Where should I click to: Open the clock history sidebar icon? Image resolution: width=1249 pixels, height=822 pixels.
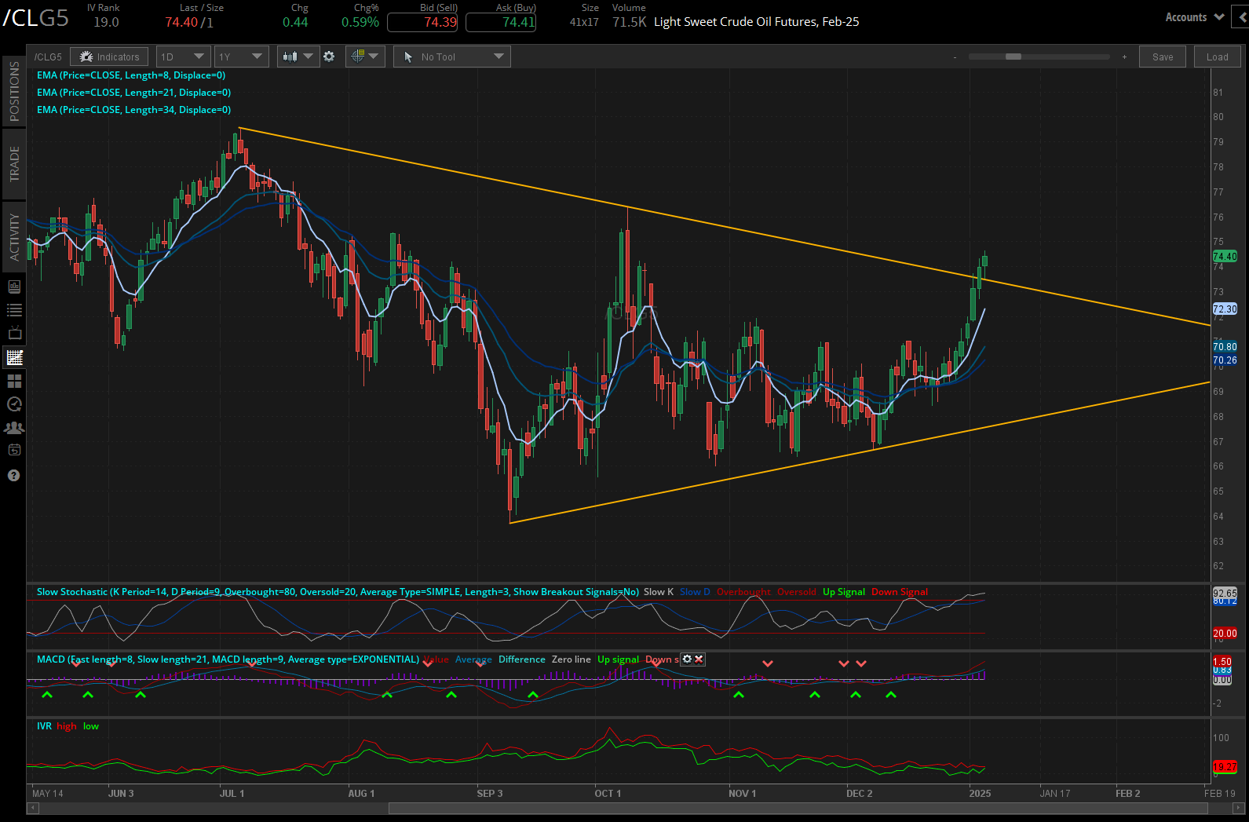pos(14,404)
